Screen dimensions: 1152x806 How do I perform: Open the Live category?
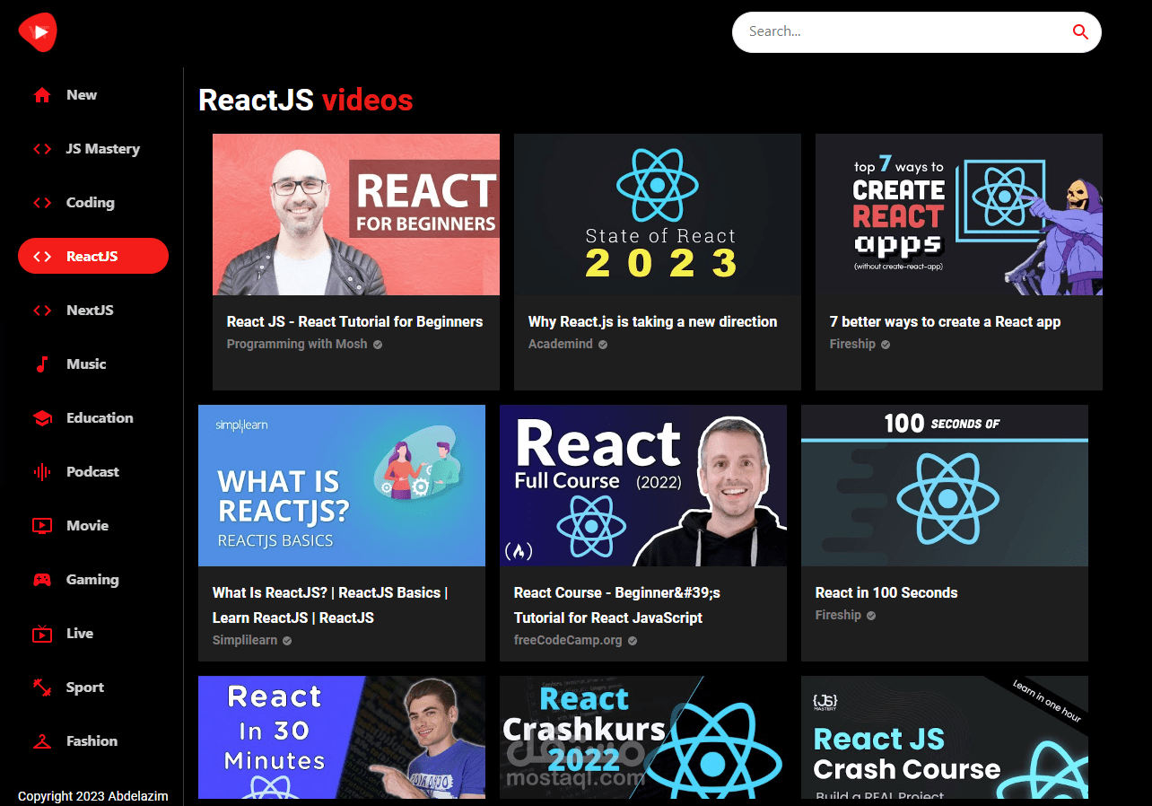click(x=93, y=634)
